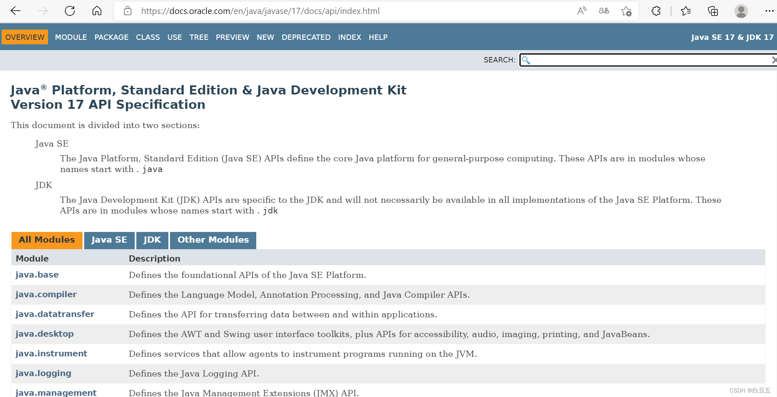Open the browser Settings and more menu
Viewport: 777px width, 397px height.
[769, 11]
